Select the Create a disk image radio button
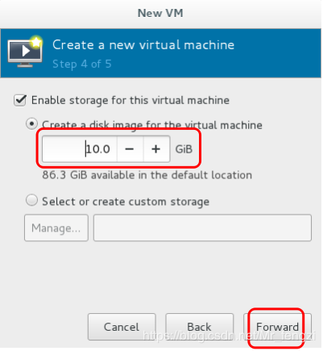 click(31, 124)
